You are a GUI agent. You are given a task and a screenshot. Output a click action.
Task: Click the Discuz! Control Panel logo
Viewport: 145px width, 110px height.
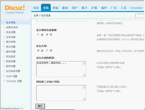15,10
